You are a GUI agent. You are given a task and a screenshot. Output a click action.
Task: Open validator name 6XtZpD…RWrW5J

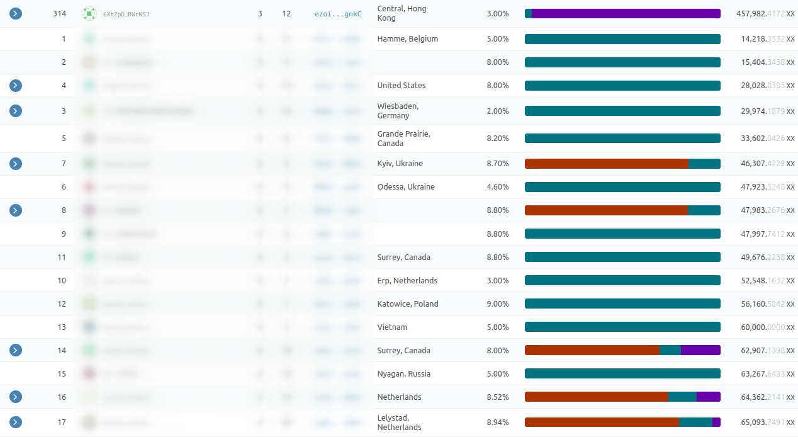coord(126,14)
